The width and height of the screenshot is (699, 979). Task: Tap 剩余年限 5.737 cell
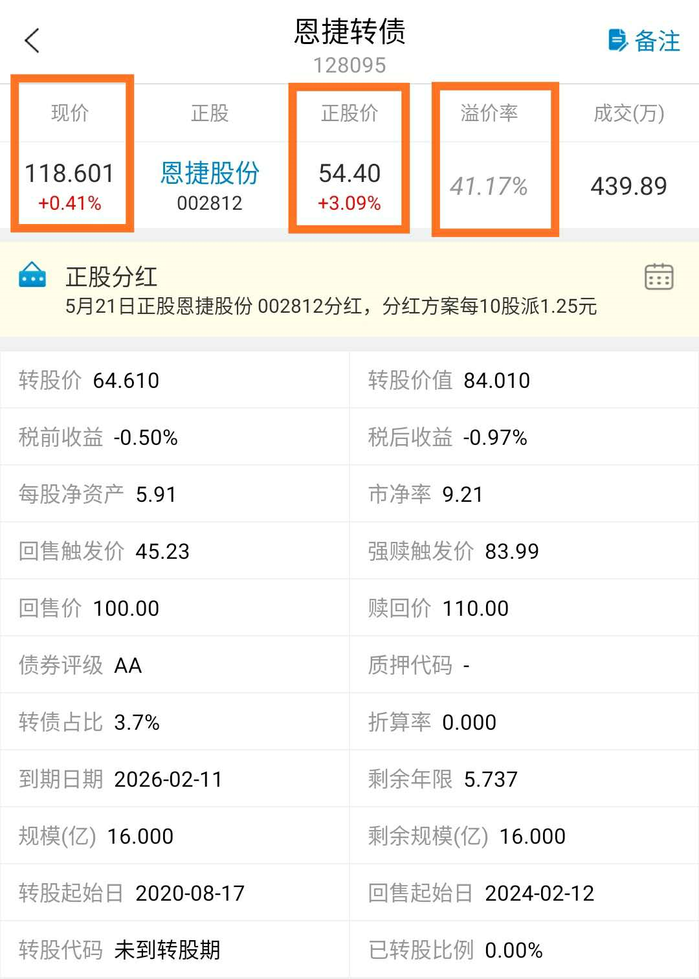tap(524, 779)
